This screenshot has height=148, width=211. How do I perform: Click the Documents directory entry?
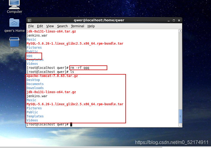pos(35,84)
